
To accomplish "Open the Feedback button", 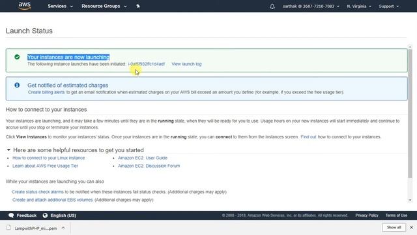I will click(23, 215).
